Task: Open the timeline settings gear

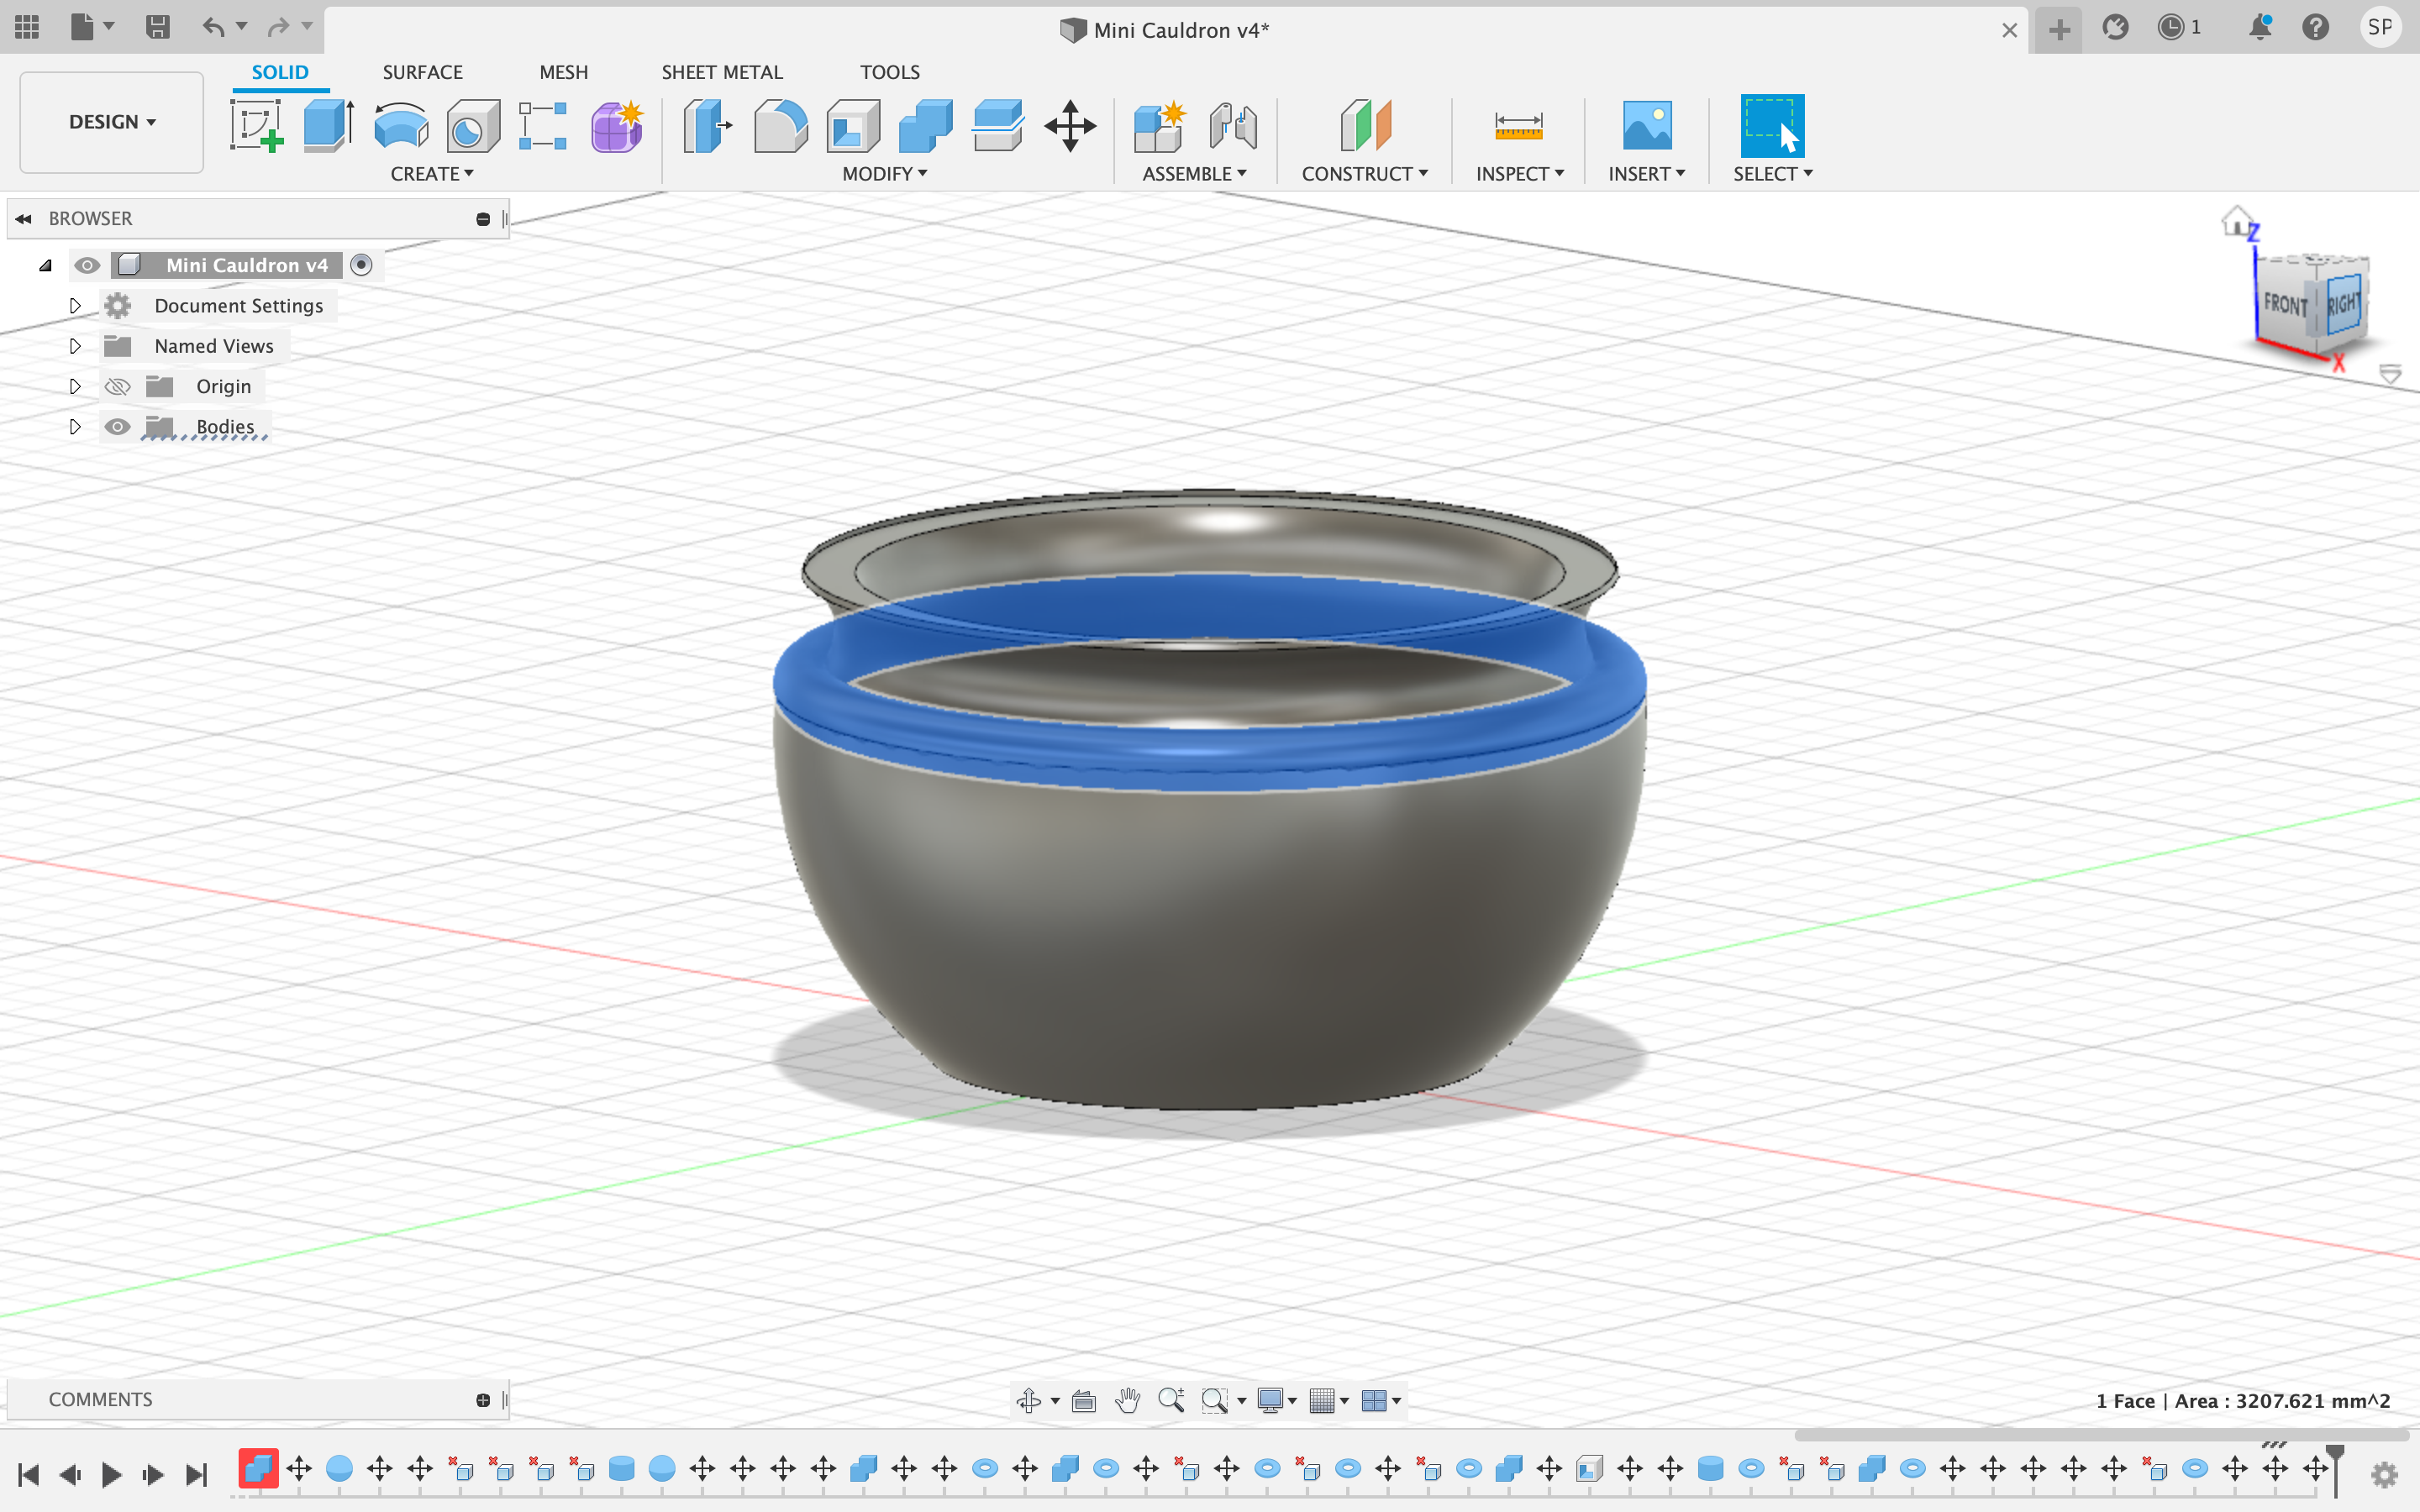Action: [x=2385, y=1474]
